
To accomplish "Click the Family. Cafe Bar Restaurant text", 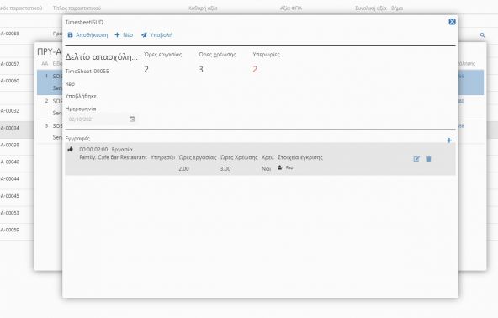I will [113, 157].
